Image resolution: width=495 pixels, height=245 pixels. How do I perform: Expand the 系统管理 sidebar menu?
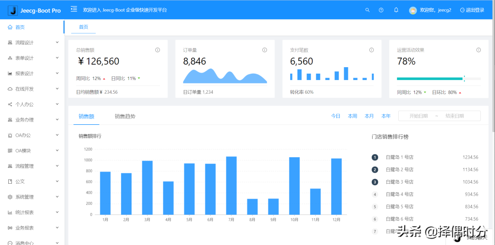31,197
